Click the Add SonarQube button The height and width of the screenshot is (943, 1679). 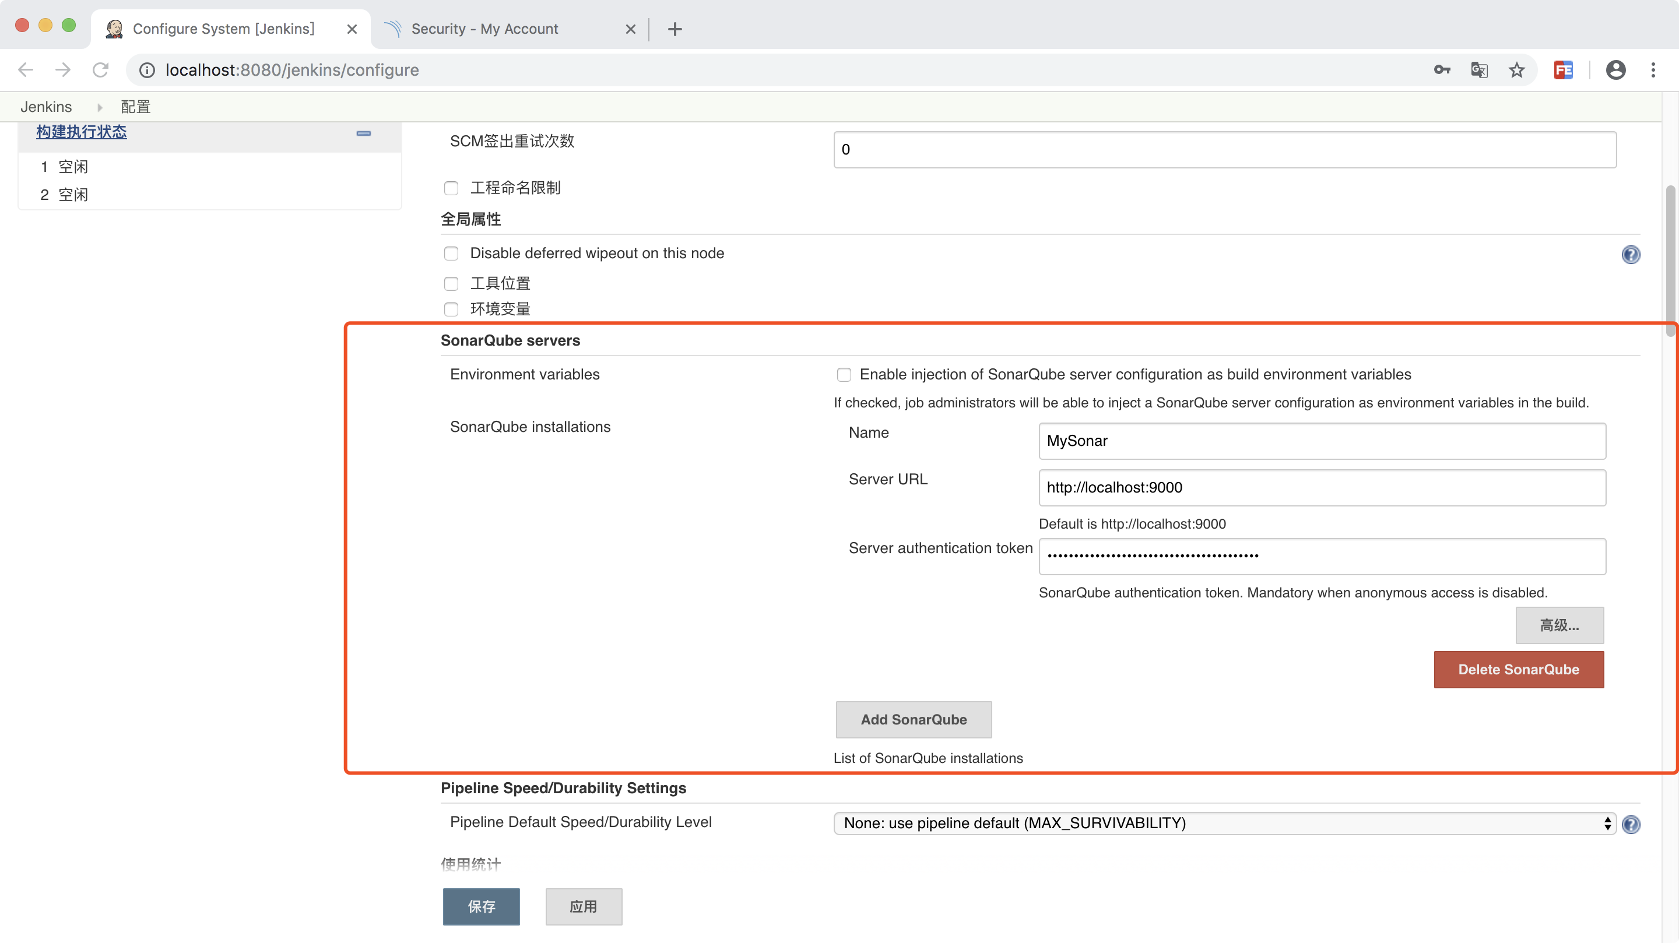point(911,719)
